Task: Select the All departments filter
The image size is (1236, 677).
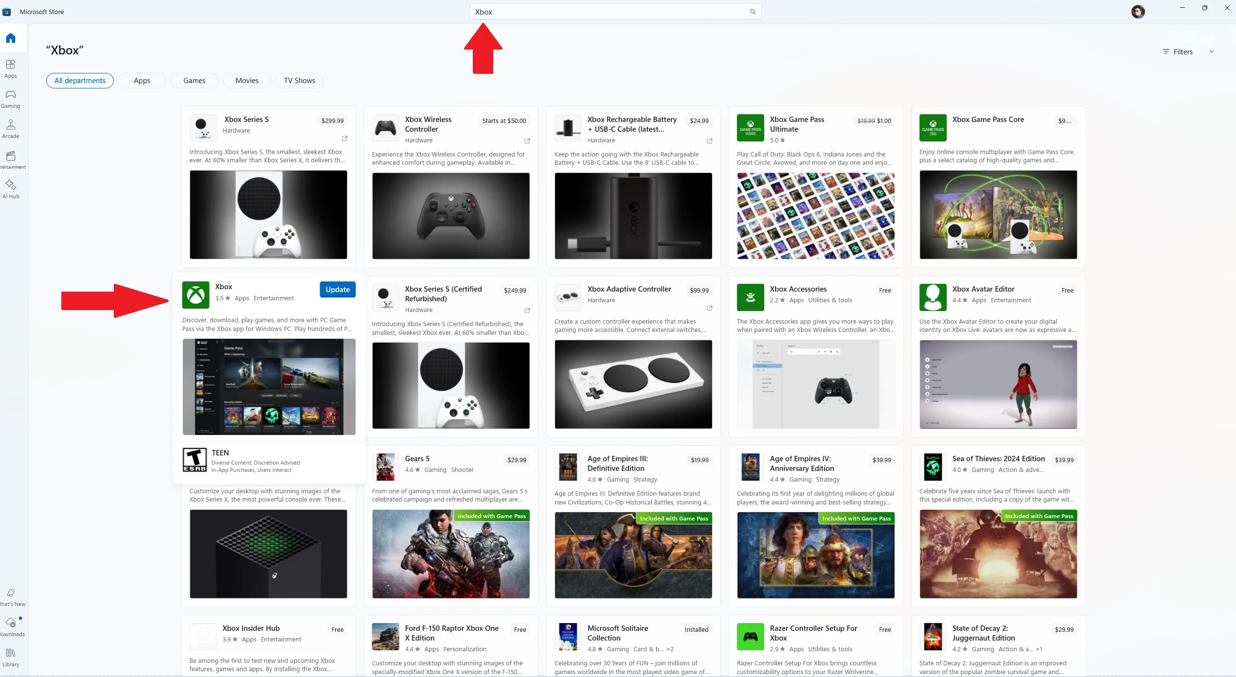Action: pyautogui.click(x=80, y=80)
